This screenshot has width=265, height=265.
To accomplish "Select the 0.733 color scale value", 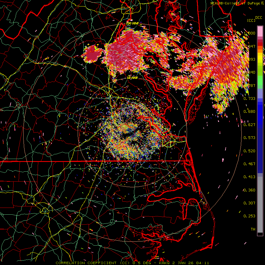I will 249,99.
